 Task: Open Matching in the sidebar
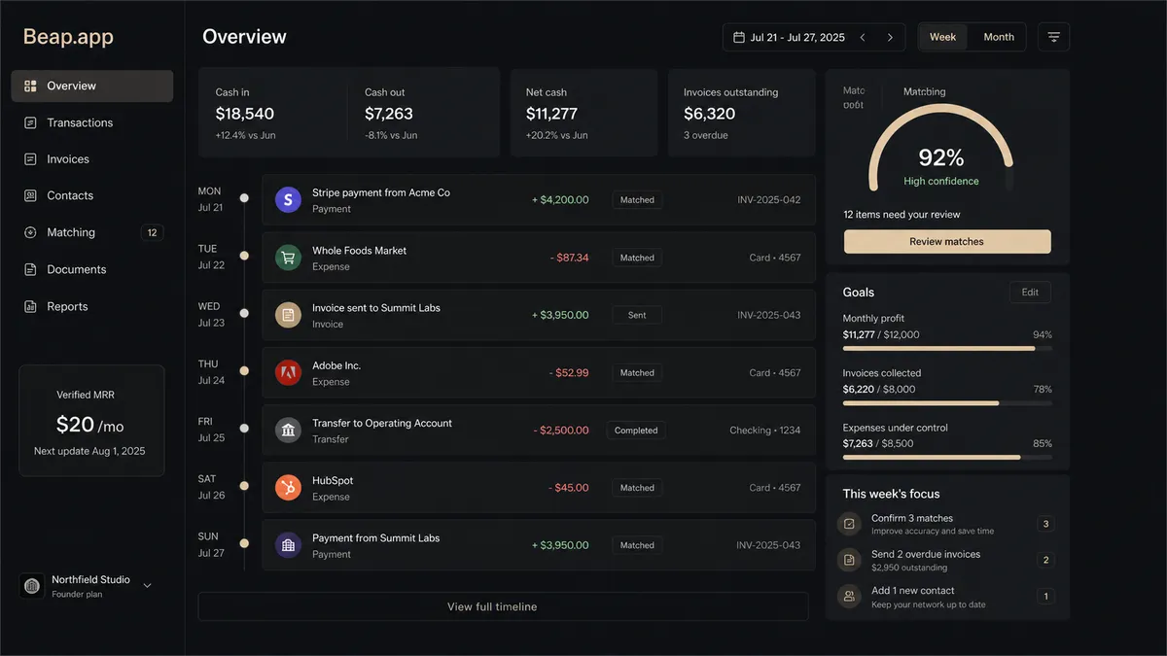click(92, 232)
